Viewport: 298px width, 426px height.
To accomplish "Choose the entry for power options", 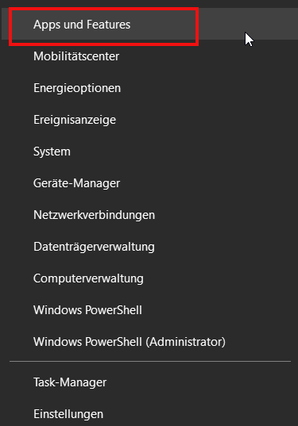I will tap(149, 88).
